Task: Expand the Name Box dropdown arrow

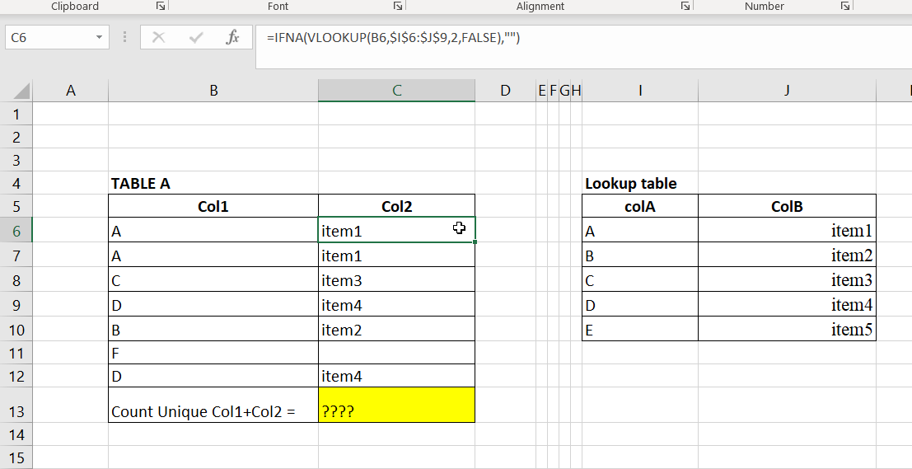Action: pyautogui.click(x=99, y=38)
